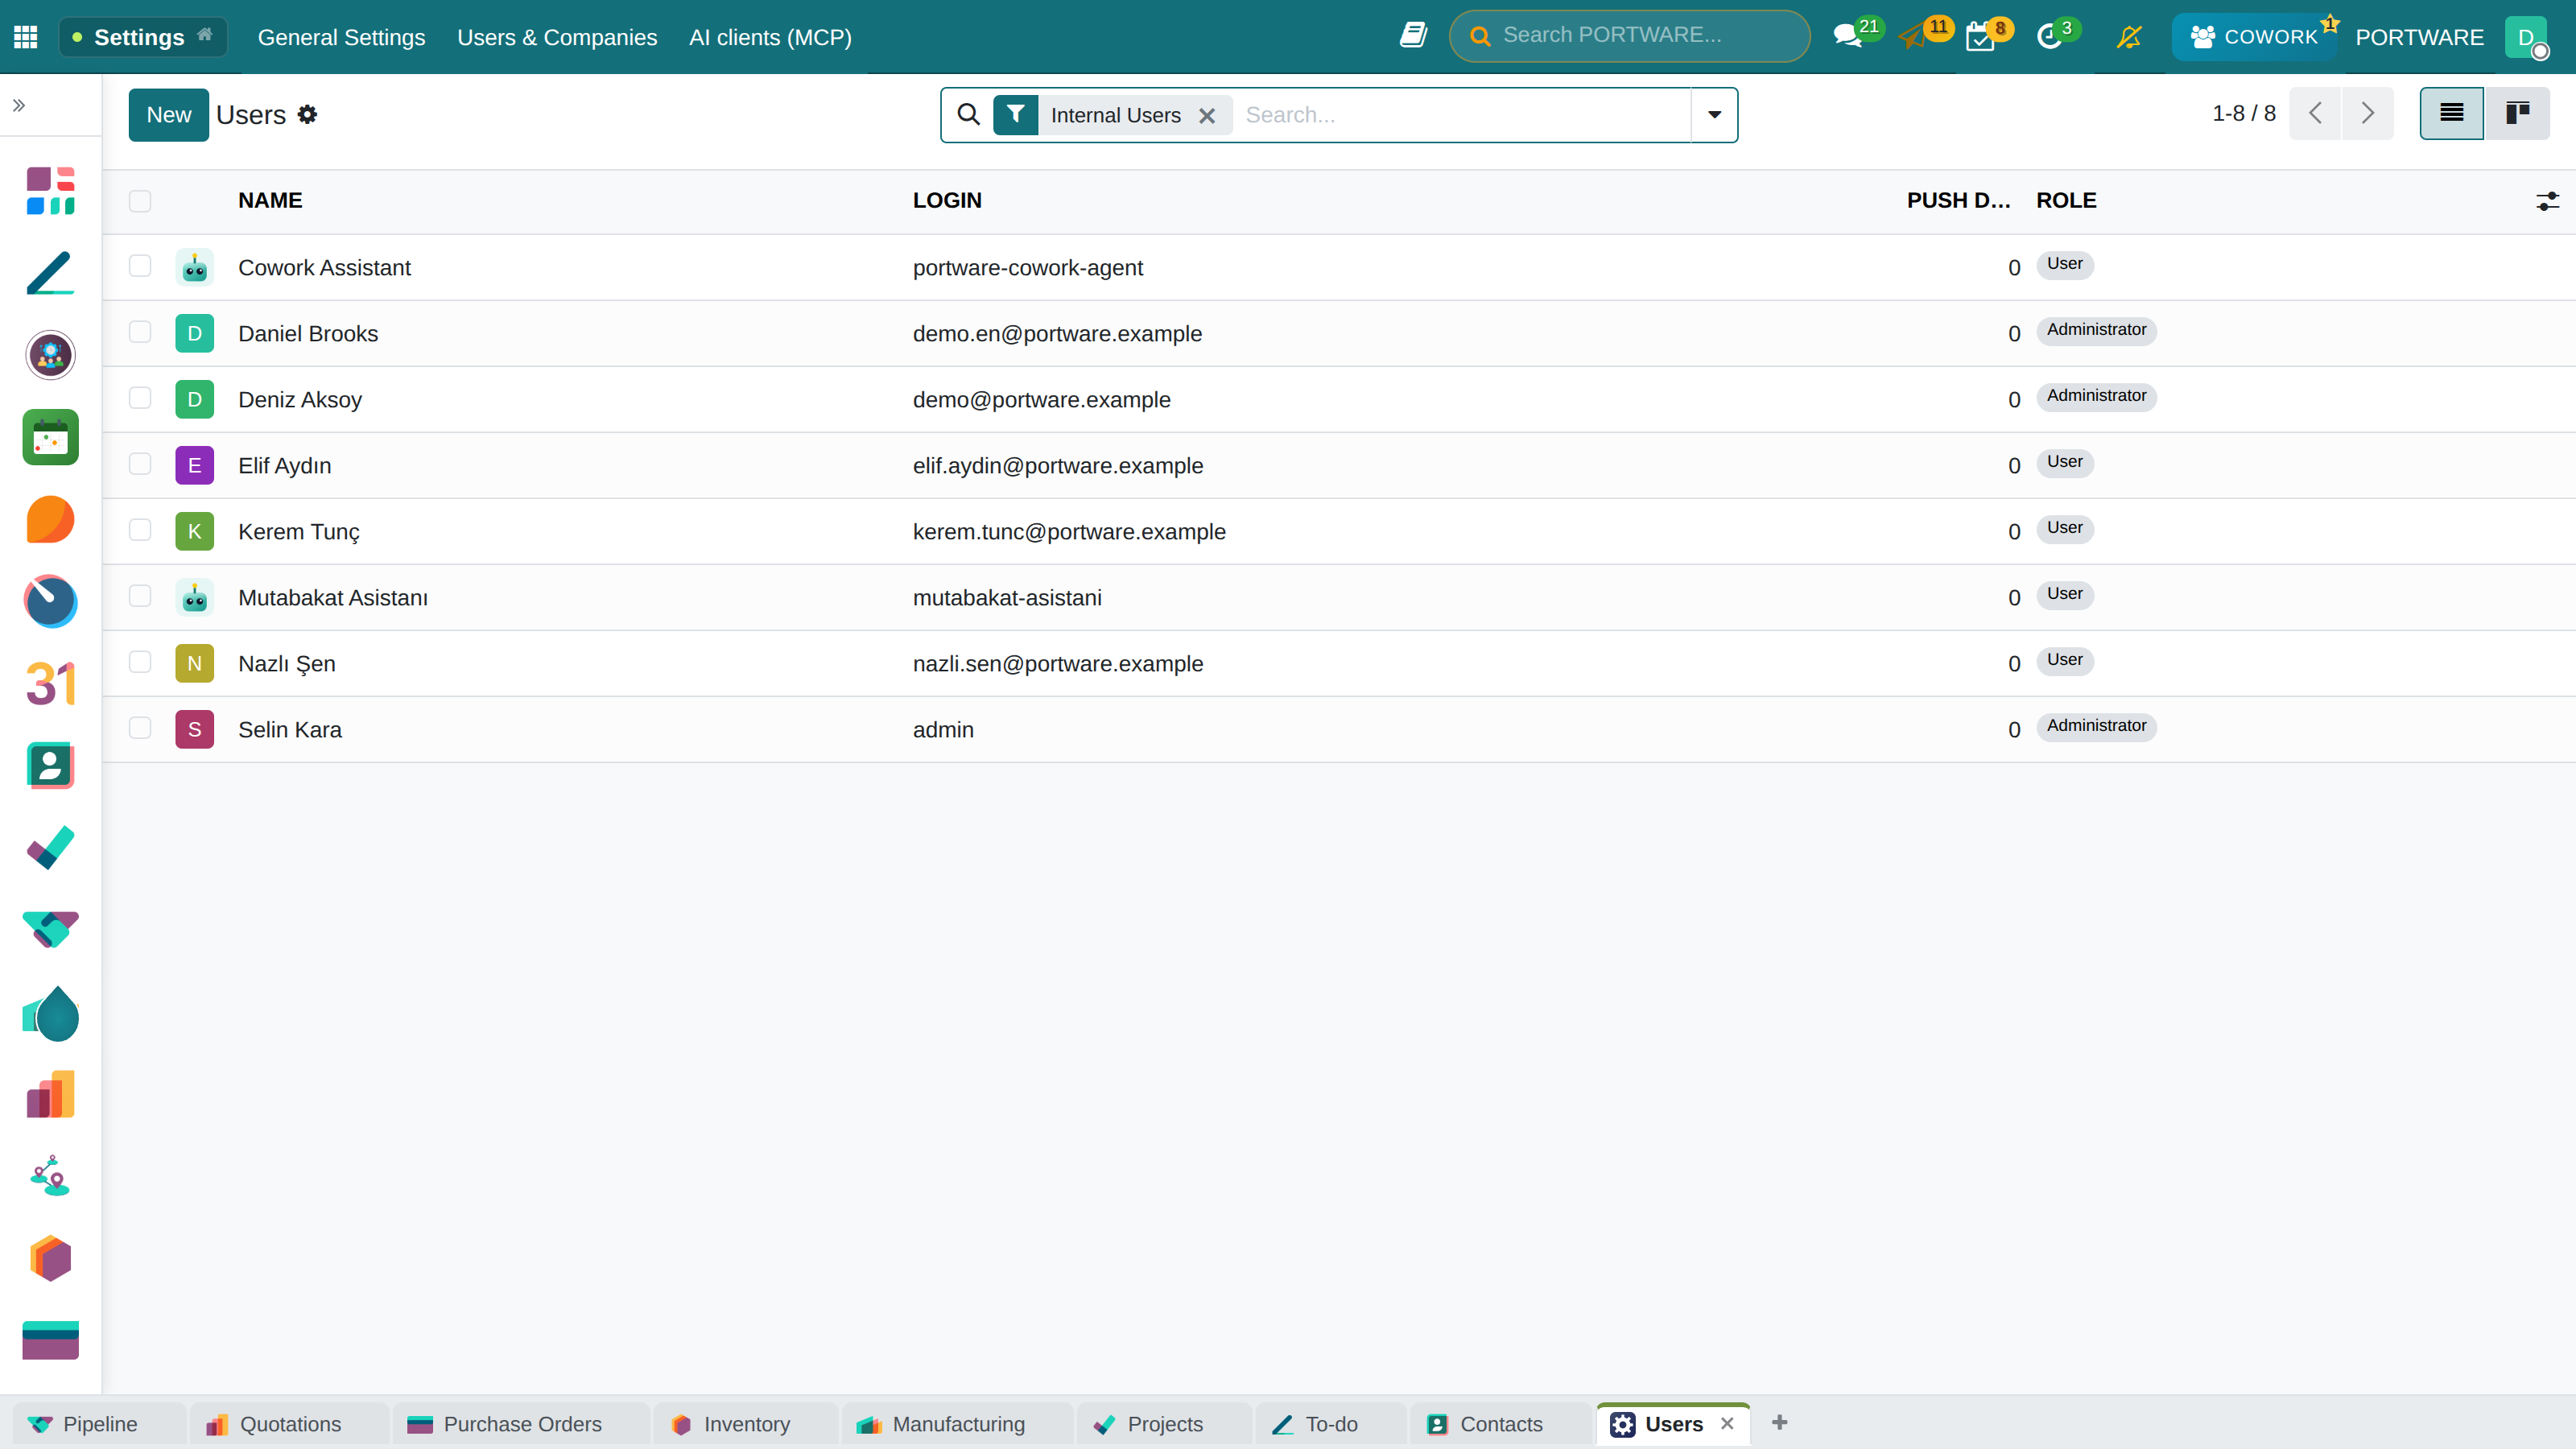Open the 31 Calendar app in sidebar
Screen dimensions: 2576x1449
point(51,684)
